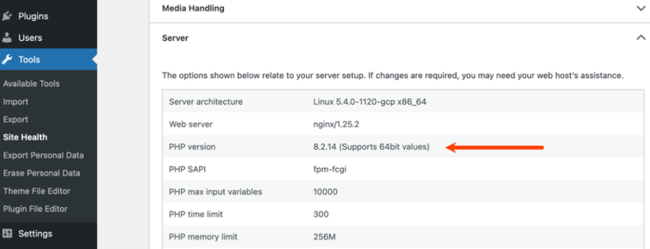650x249 pixels.
Task: Click the Plugins plug icon
Action: (x=6, y=16)
